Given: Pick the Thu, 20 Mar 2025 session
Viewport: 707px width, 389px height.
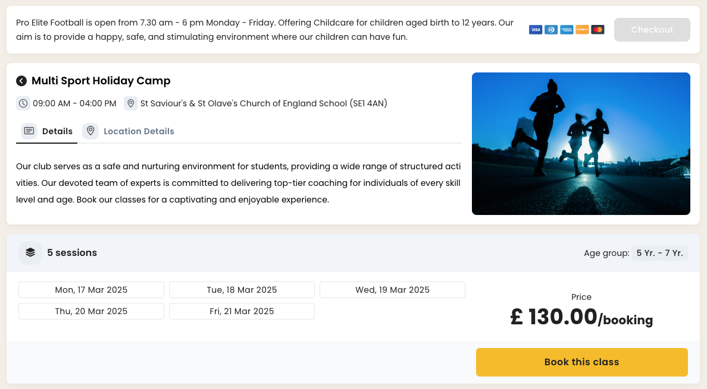Looking at the screenshot, I should [x=91, y=311].
